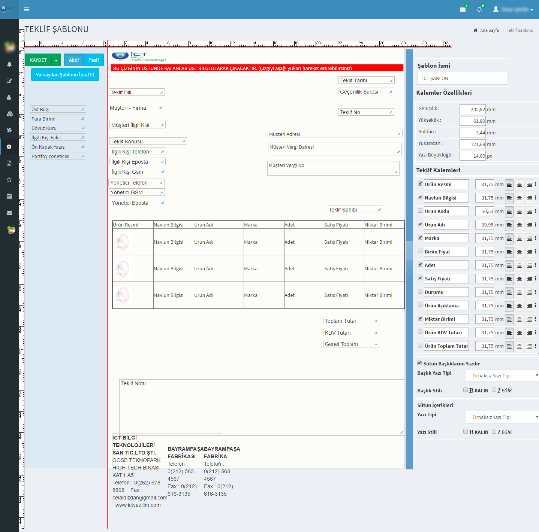Click the Şablon İsmi text field

coord(462,78)
